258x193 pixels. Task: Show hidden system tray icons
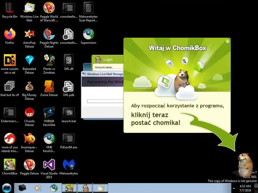234,188
